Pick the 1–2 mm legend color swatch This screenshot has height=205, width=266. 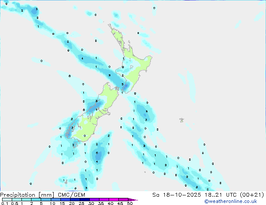pos(26,200)
